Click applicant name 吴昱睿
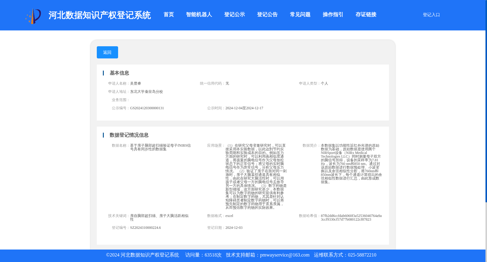Image resolution: width=487 pixels, height=262 pixels. pyautogui.click(x=135, y=83)
